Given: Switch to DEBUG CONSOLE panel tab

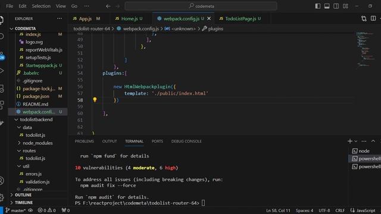Looking at the screenshot, I should (186, 141).
